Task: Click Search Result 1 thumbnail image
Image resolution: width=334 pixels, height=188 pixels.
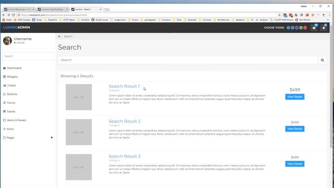Action: pyautogui.click(x=79, y=97)
